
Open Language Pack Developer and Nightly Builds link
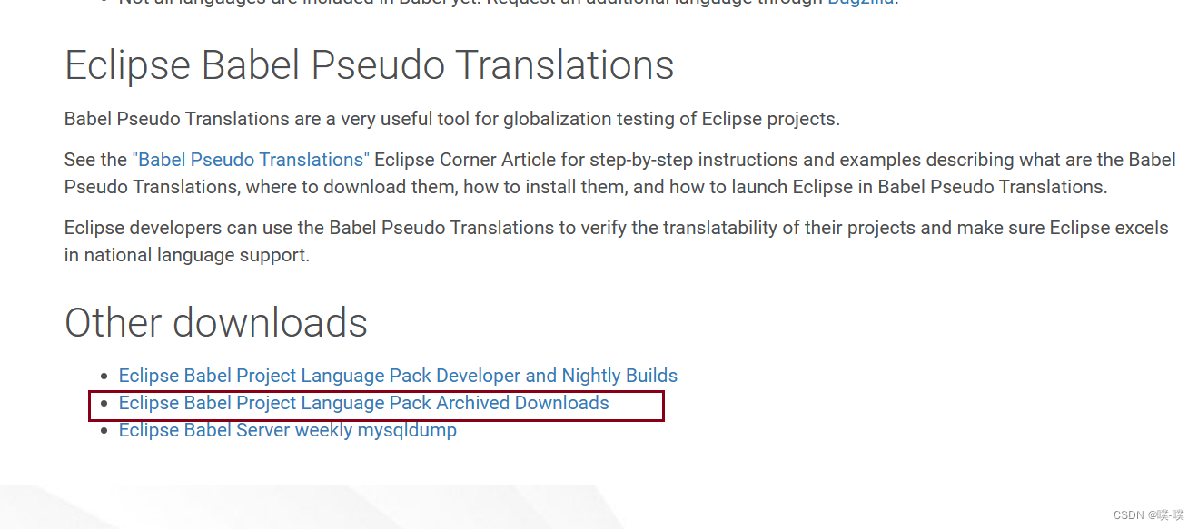tap(398, 376)
